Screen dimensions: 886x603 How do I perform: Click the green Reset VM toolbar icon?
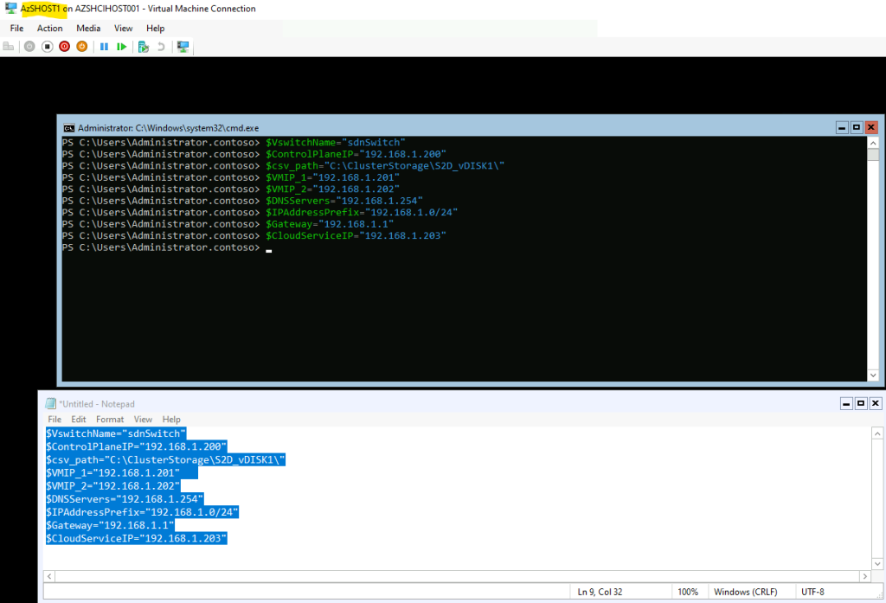(x=121, y=47)
